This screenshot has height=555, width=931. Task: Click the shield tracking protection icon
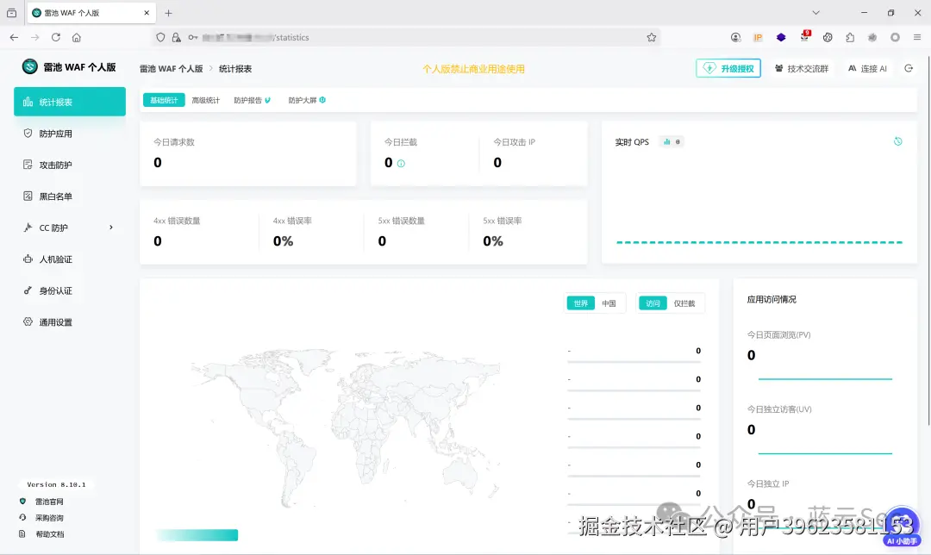click(160, 37)
